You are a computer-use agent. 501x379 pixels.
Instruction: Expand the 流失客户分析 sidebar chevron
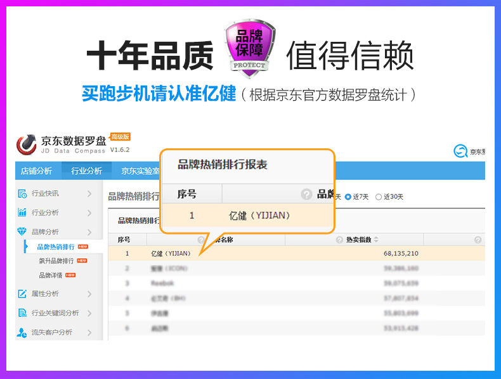pos(89,332)
